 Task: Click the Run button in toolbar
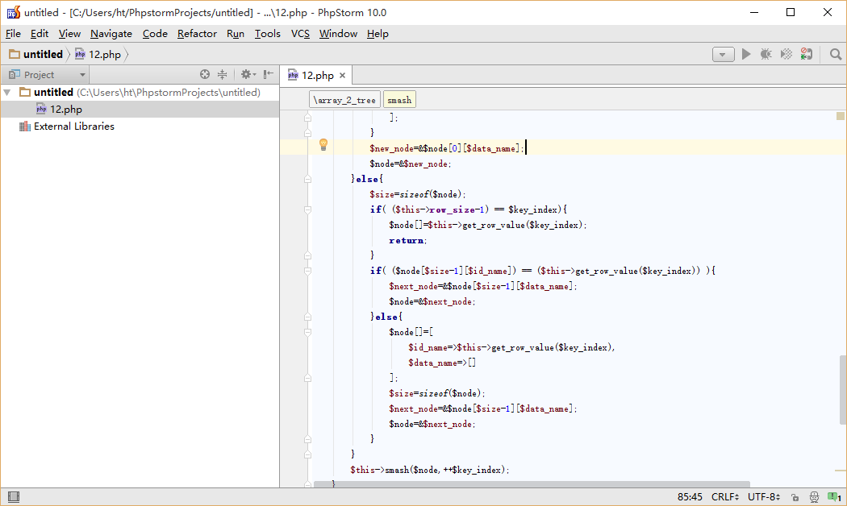tap(746, 54)
